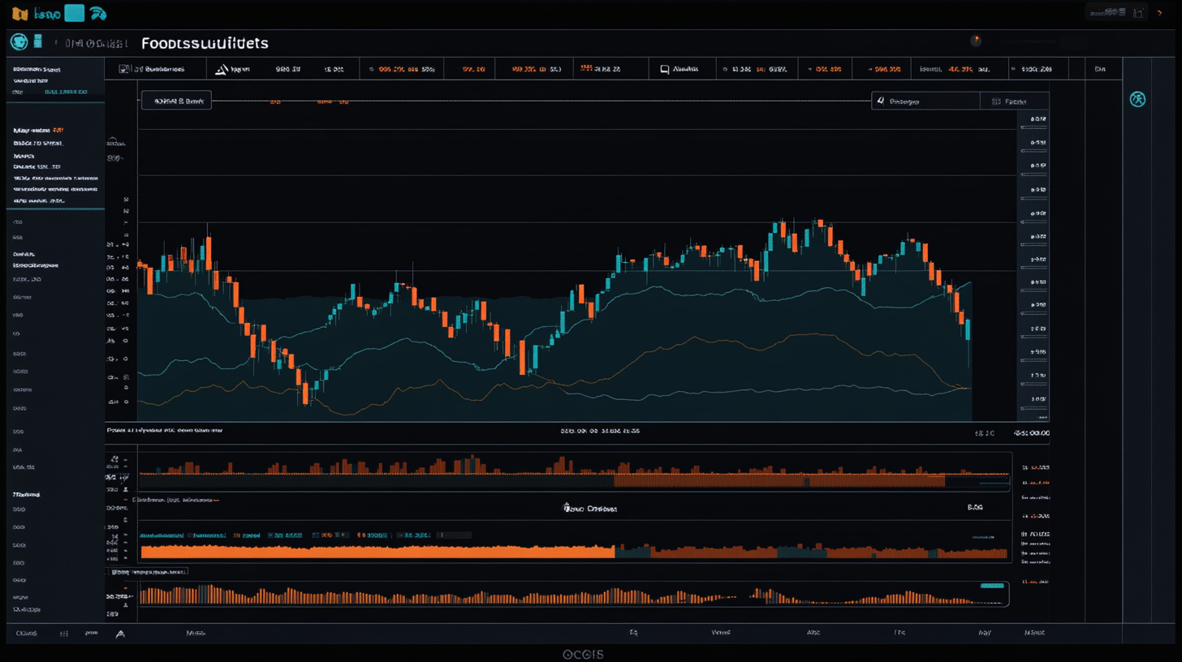
Task: Click the wave indicator icon in the toolbar
Action: pos(99,13)
